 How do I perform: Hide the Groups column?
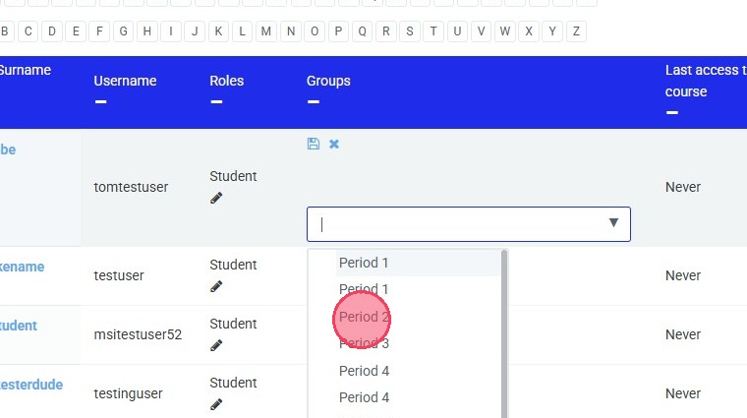point(313,101)
